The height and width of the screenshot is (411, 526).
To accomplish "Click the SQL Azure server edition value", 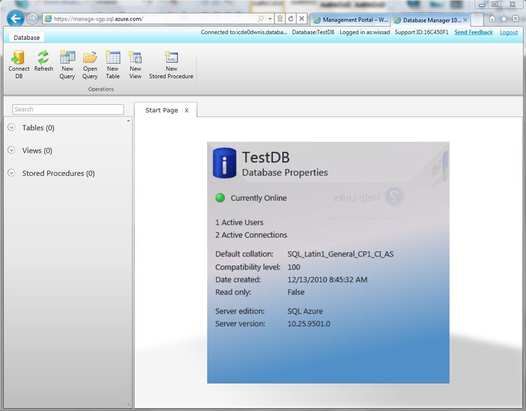I will tap(305, 311).
